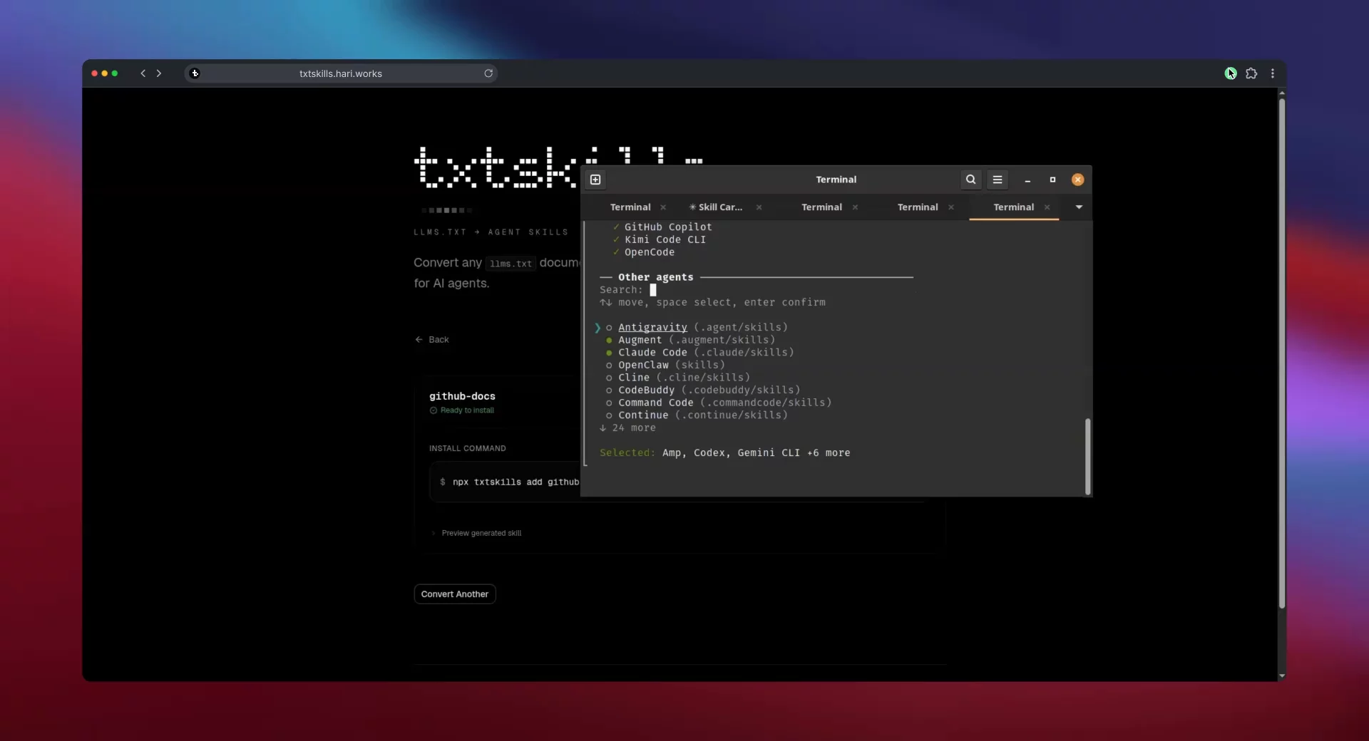Click the Back link

(x=432, y=340)
